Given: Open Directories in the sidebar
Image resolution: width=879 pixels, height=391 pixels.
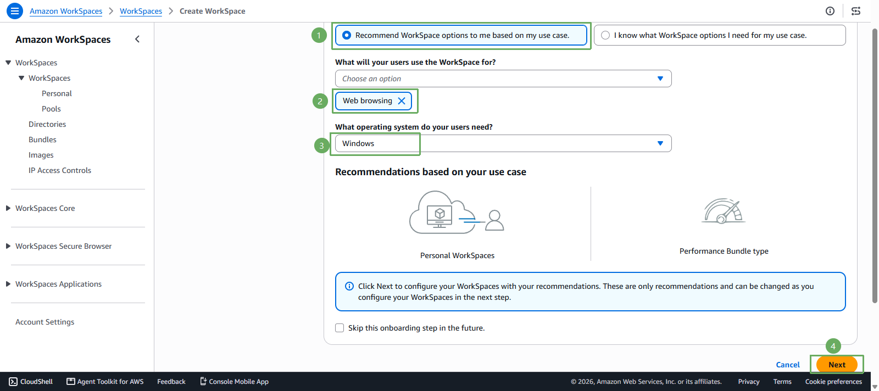Looking at the screenshot, I should coord(47,124).
